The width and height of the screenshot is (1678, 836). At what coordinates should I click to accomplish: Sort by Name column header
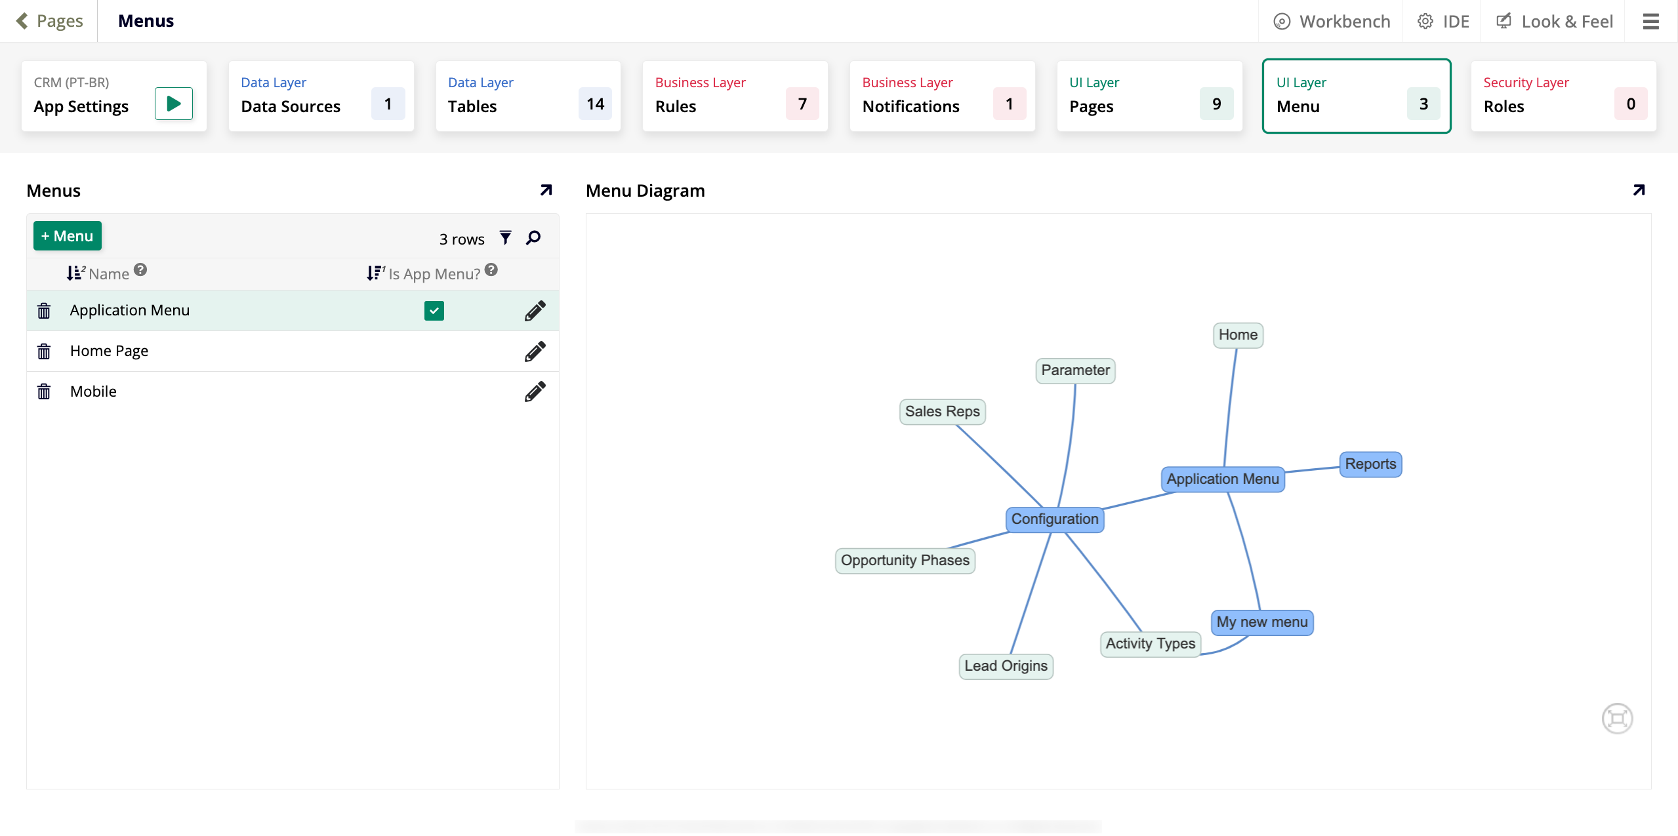pyautogui.click(x=108, y=273)
